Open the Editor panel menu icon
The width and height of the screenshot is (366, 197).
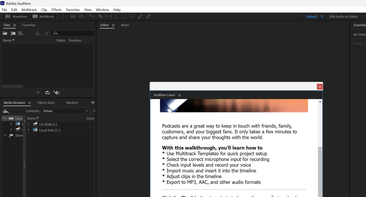pos(113,25)
